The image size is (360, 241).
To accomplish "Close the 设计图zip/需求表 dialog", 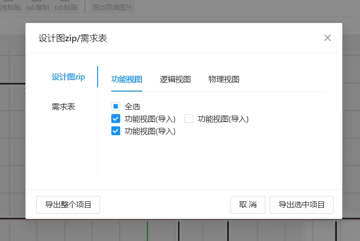I will click(x=328, y=38).
